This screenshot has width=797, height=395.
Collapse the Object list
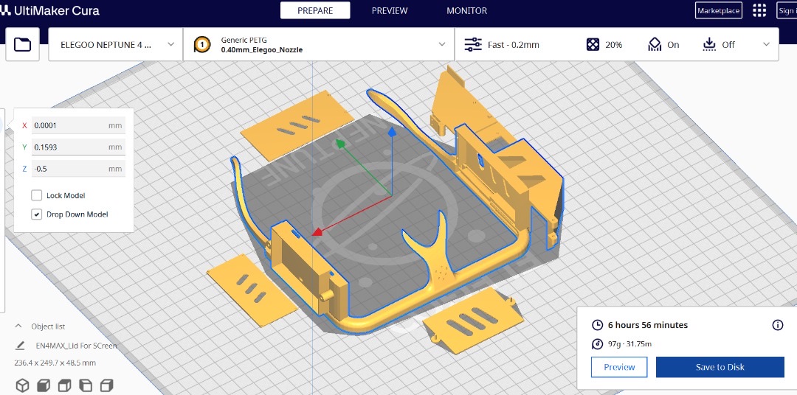pyautogui.click(x=18, y=326)
